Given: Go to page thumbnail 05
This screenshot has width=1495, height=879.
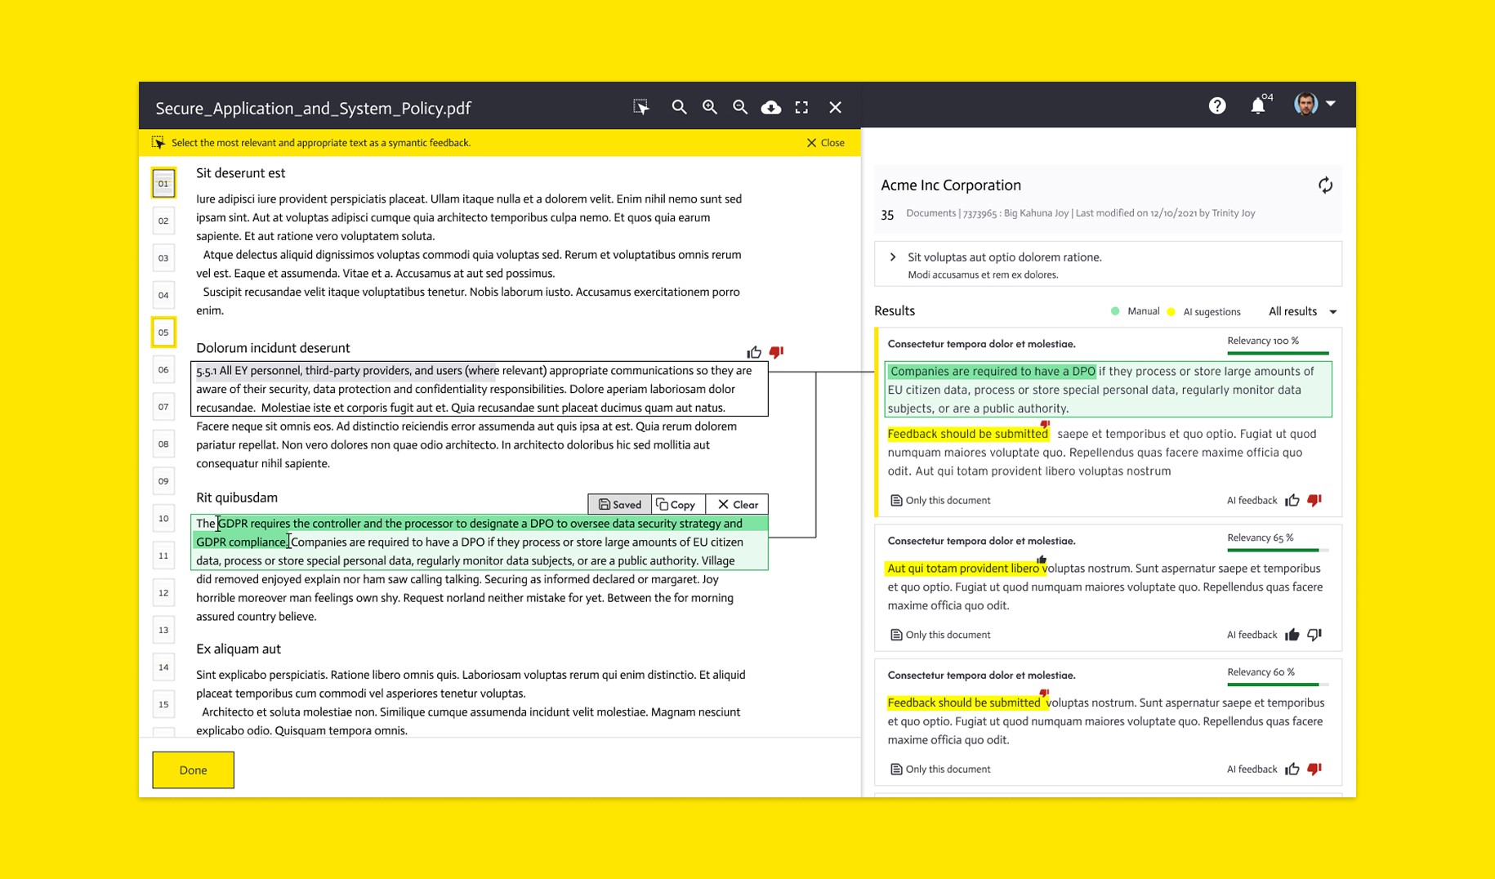Looking at the screenshot, I should click(x=163, y=332).
